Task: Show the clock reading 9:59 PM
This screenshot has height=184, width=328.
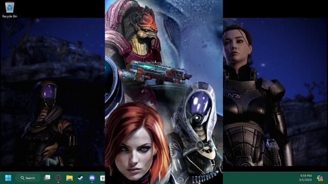Action: tap(305, 178)
